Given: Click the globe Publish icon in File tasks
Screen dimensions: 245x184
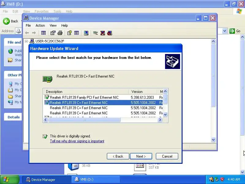Looking at the screenshot, I should tap(10, 51).
